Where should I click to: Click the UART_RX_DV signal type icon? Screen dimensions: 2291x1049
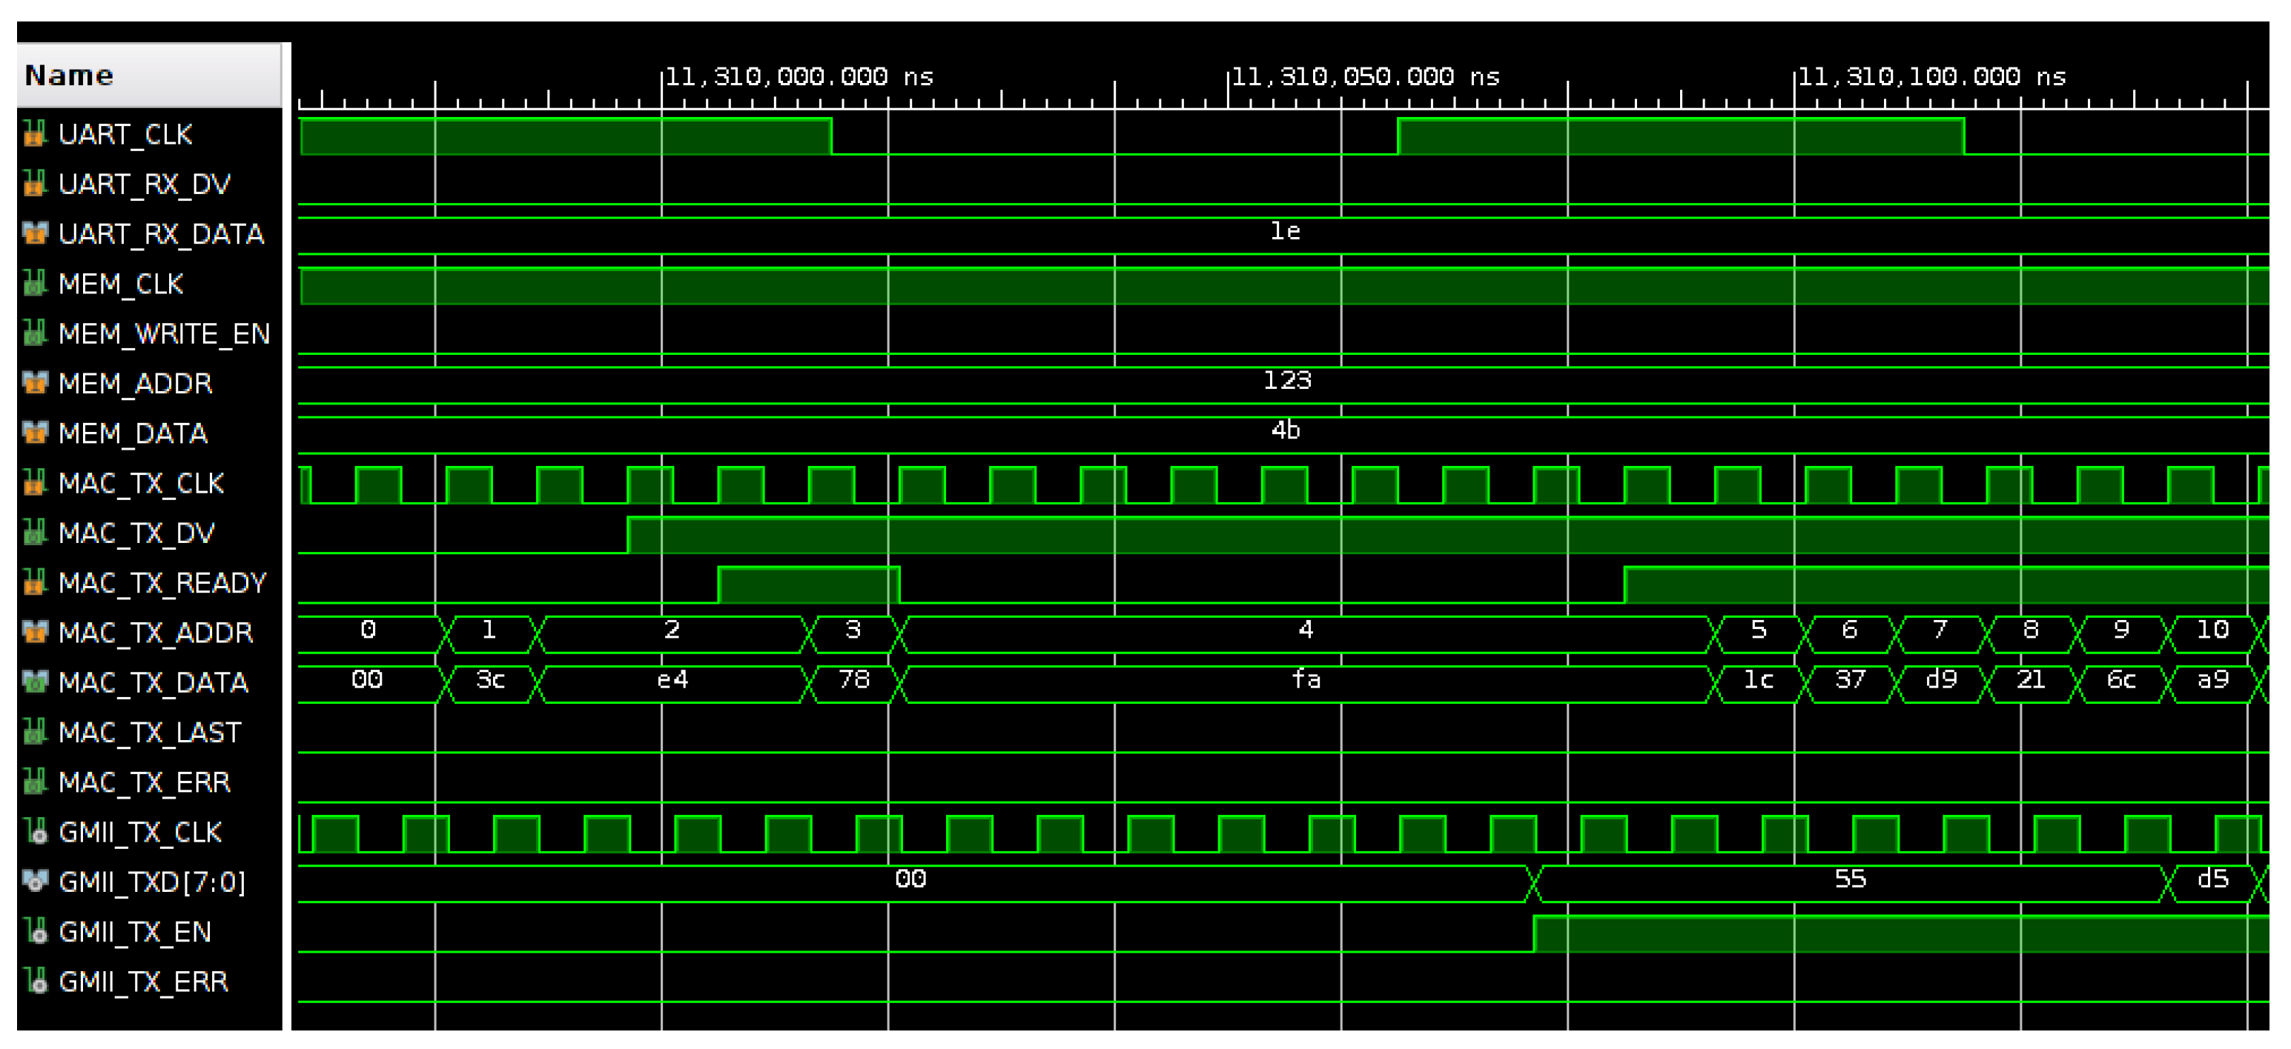coord(35,184)
